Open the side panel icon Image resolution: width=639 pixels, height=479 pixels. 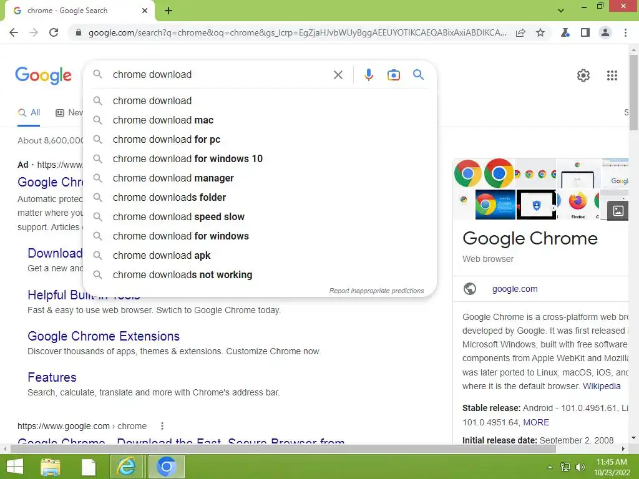585,32
